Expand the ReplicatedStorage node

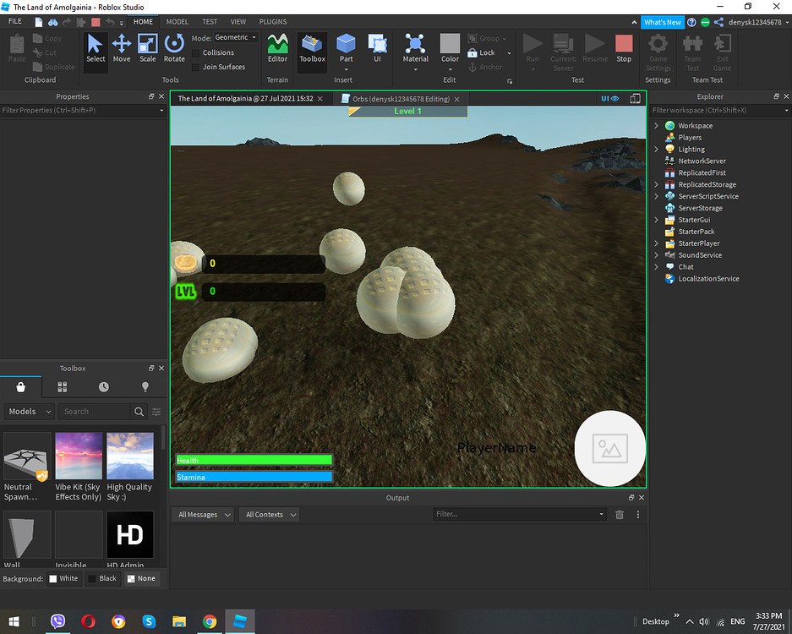click(656, 185)
